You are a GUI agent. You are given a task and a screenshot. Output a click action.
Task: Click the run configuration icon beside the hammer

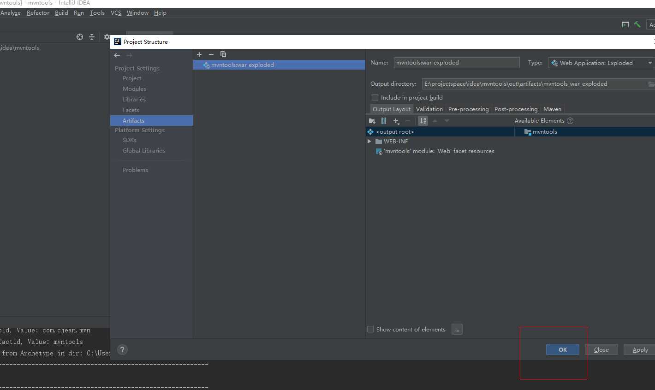click(x=625, y=24)
